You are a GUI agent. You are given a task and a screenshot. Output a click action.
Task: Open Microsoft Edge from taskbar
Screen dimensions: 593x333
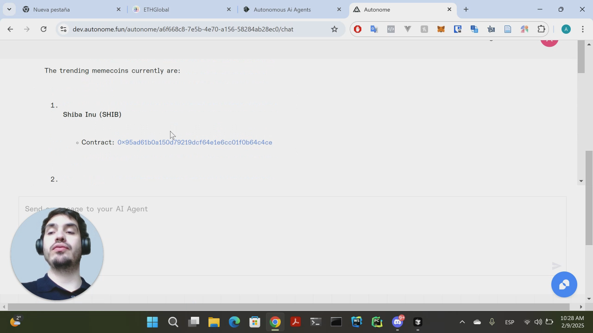(x=234, y=322)
